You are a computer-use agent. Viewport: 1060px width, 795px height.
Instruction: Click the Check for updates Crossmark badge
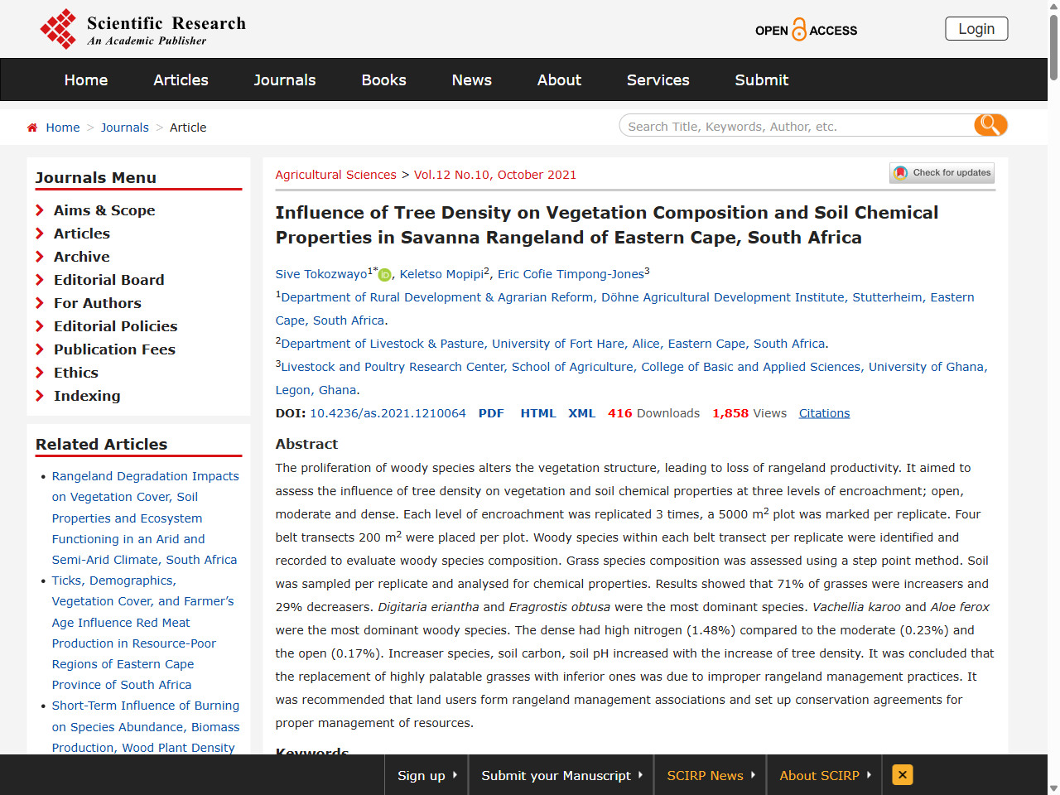(x=942, y=172)
